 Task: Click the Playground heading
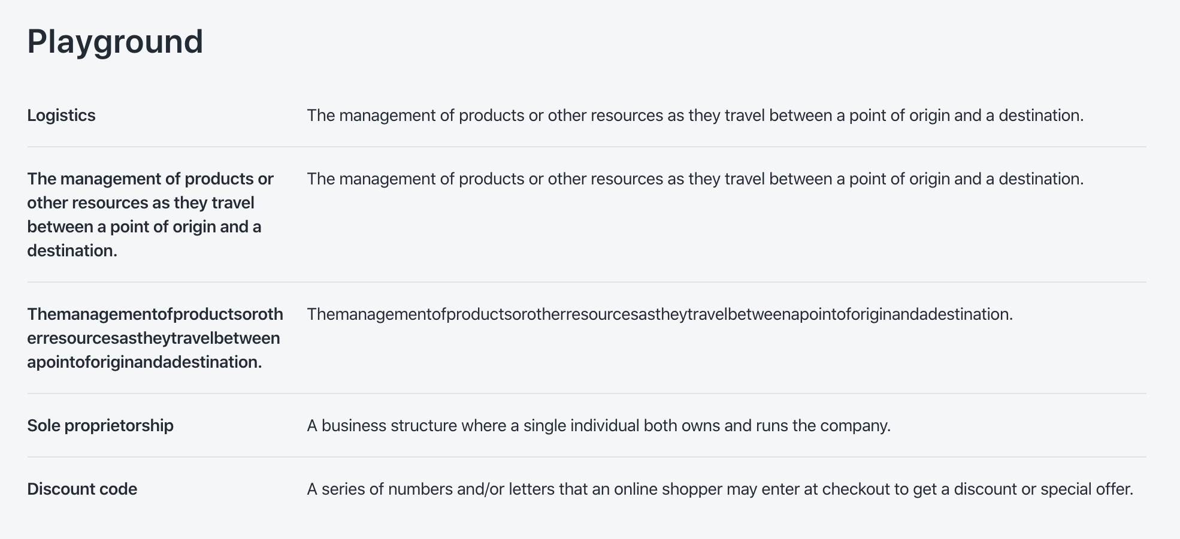pos(115,42)
